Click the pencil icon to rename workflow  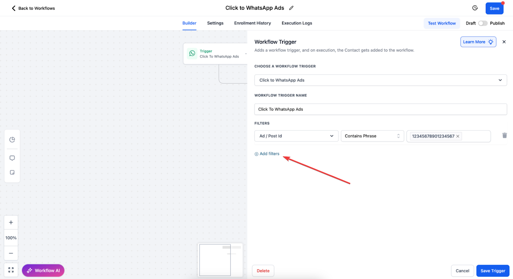pyautogui.click(x=291, y=8)
